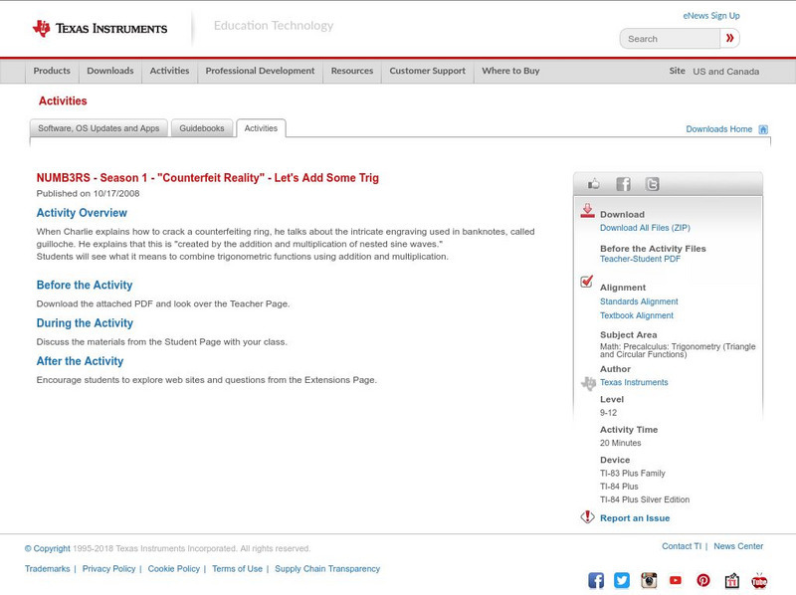
Task: Open the apple-shaped Tube icon in the footer
Action: pyautogui.click(x=759, y=580)
